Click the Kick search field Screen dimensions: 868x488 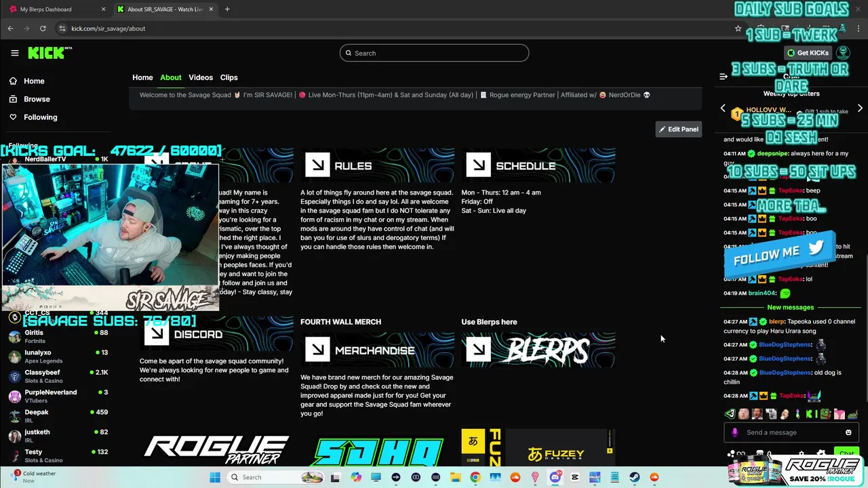(x=434, y=53)
